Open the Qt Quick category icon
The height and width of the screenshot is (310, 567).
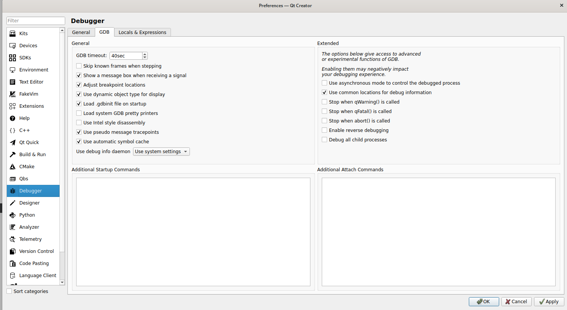click(13, 143)
